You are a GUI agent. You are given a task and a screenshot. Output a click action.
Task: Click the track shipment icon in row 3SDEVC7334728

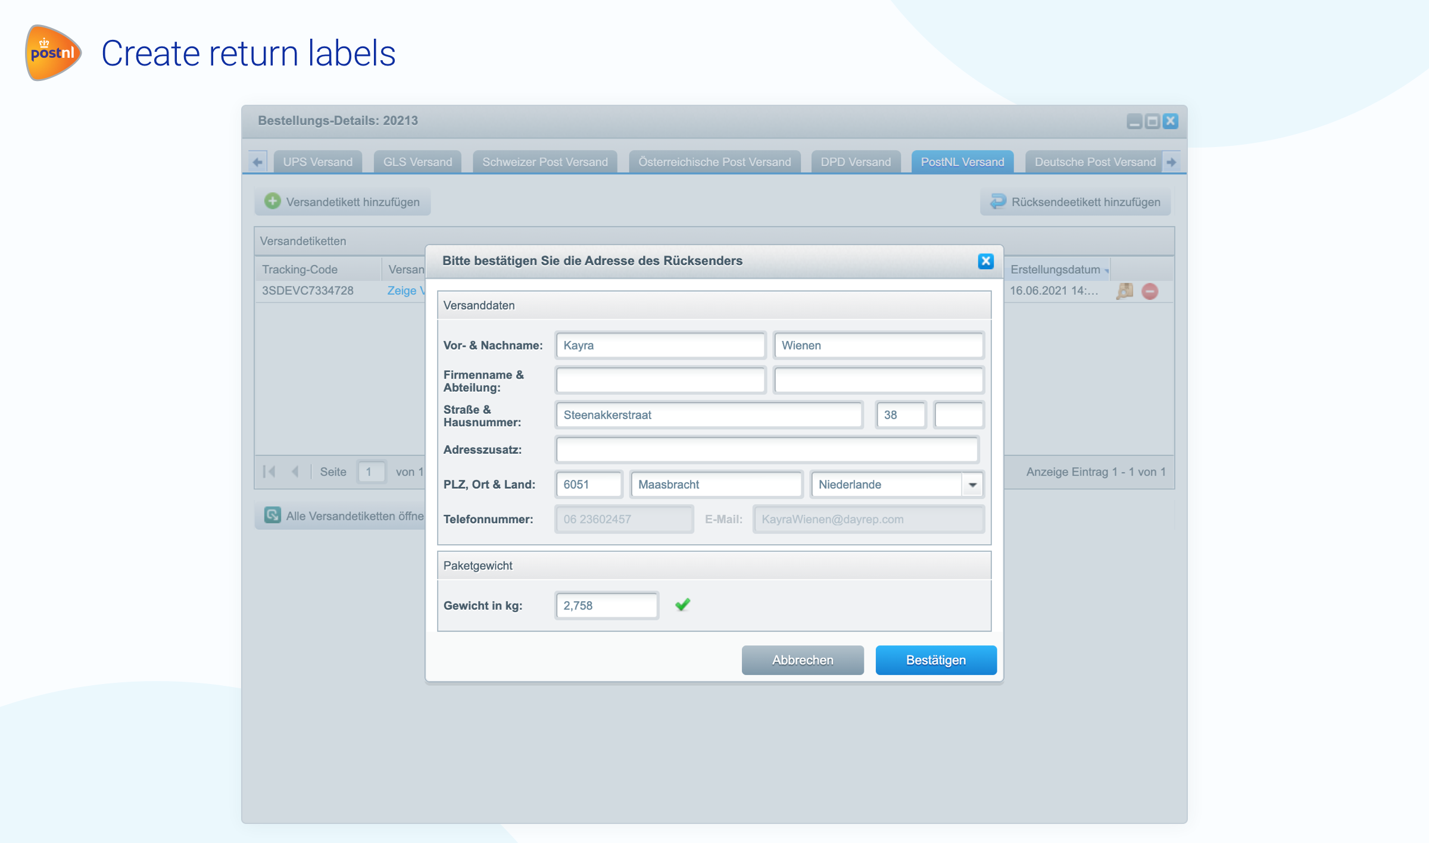(1124, 291)
